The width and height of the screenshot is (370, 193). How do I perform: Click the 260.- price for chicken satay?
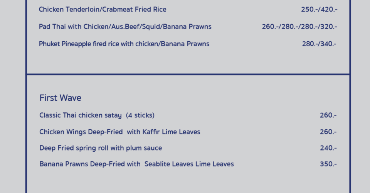[328, 115]
